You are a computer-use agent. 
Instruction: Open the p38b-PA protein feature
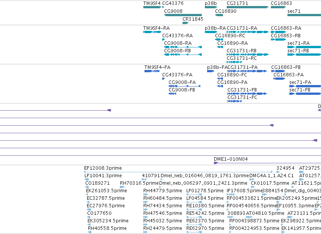[210, 71]
